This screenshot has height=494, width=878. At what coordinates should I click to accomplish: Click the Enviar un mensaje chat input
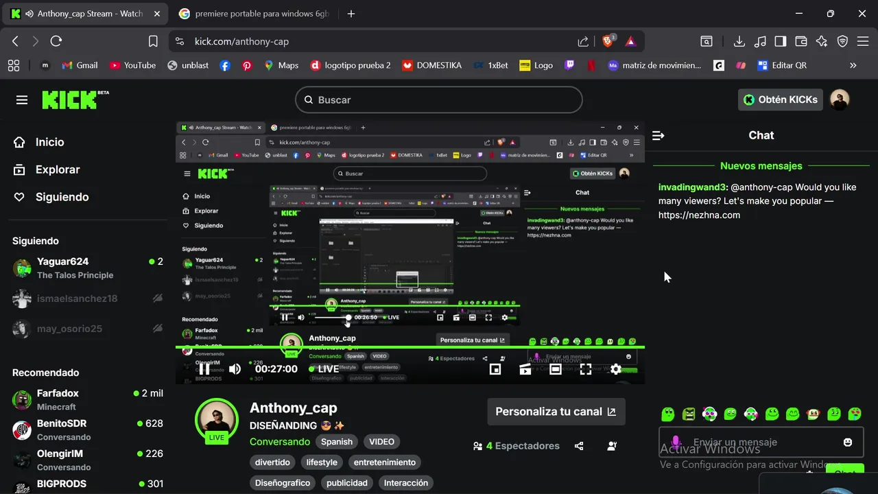tap(761, 443)
